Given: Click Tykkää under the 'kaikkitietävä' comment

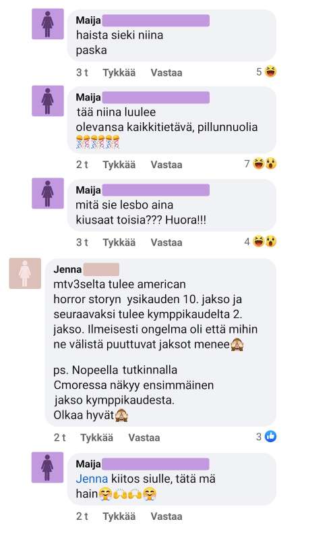Looking at the screenshot, I should (119, 165).
